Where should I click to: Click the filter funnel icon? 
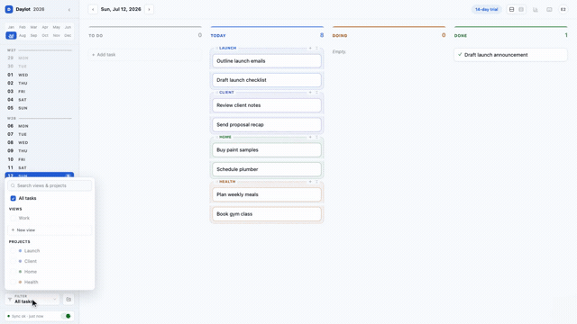[10, 300]
